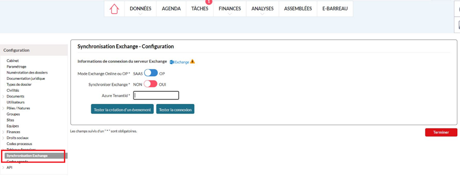The height and width of the screenshot is (177, 460).
Task: Open the ASSEMBLÉES menu
Action: point(298,9)
